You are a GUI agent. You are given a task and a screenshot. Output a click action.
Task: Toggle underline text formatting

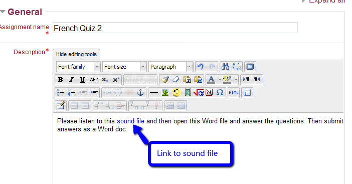click(x=82, y=80)
